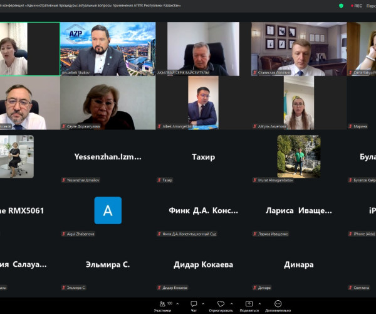
Task: Select the Станислав Лопатин video tile
Action: [x=299, y=49]
